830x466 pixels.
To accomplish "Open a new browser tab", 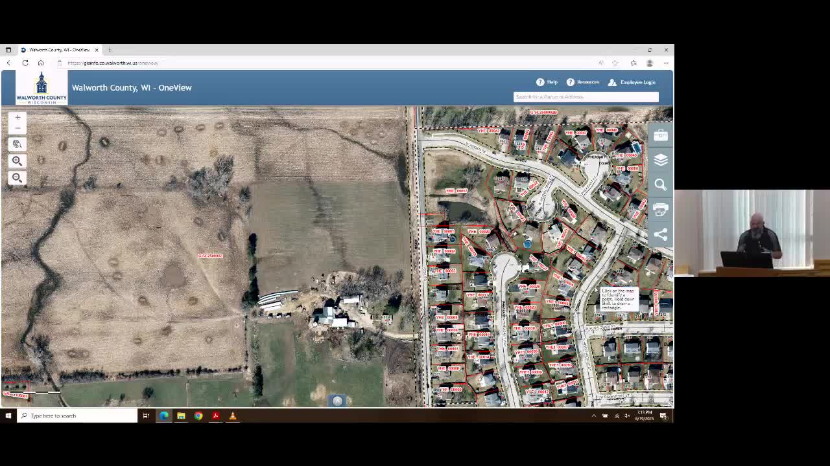I will (110, 50).
